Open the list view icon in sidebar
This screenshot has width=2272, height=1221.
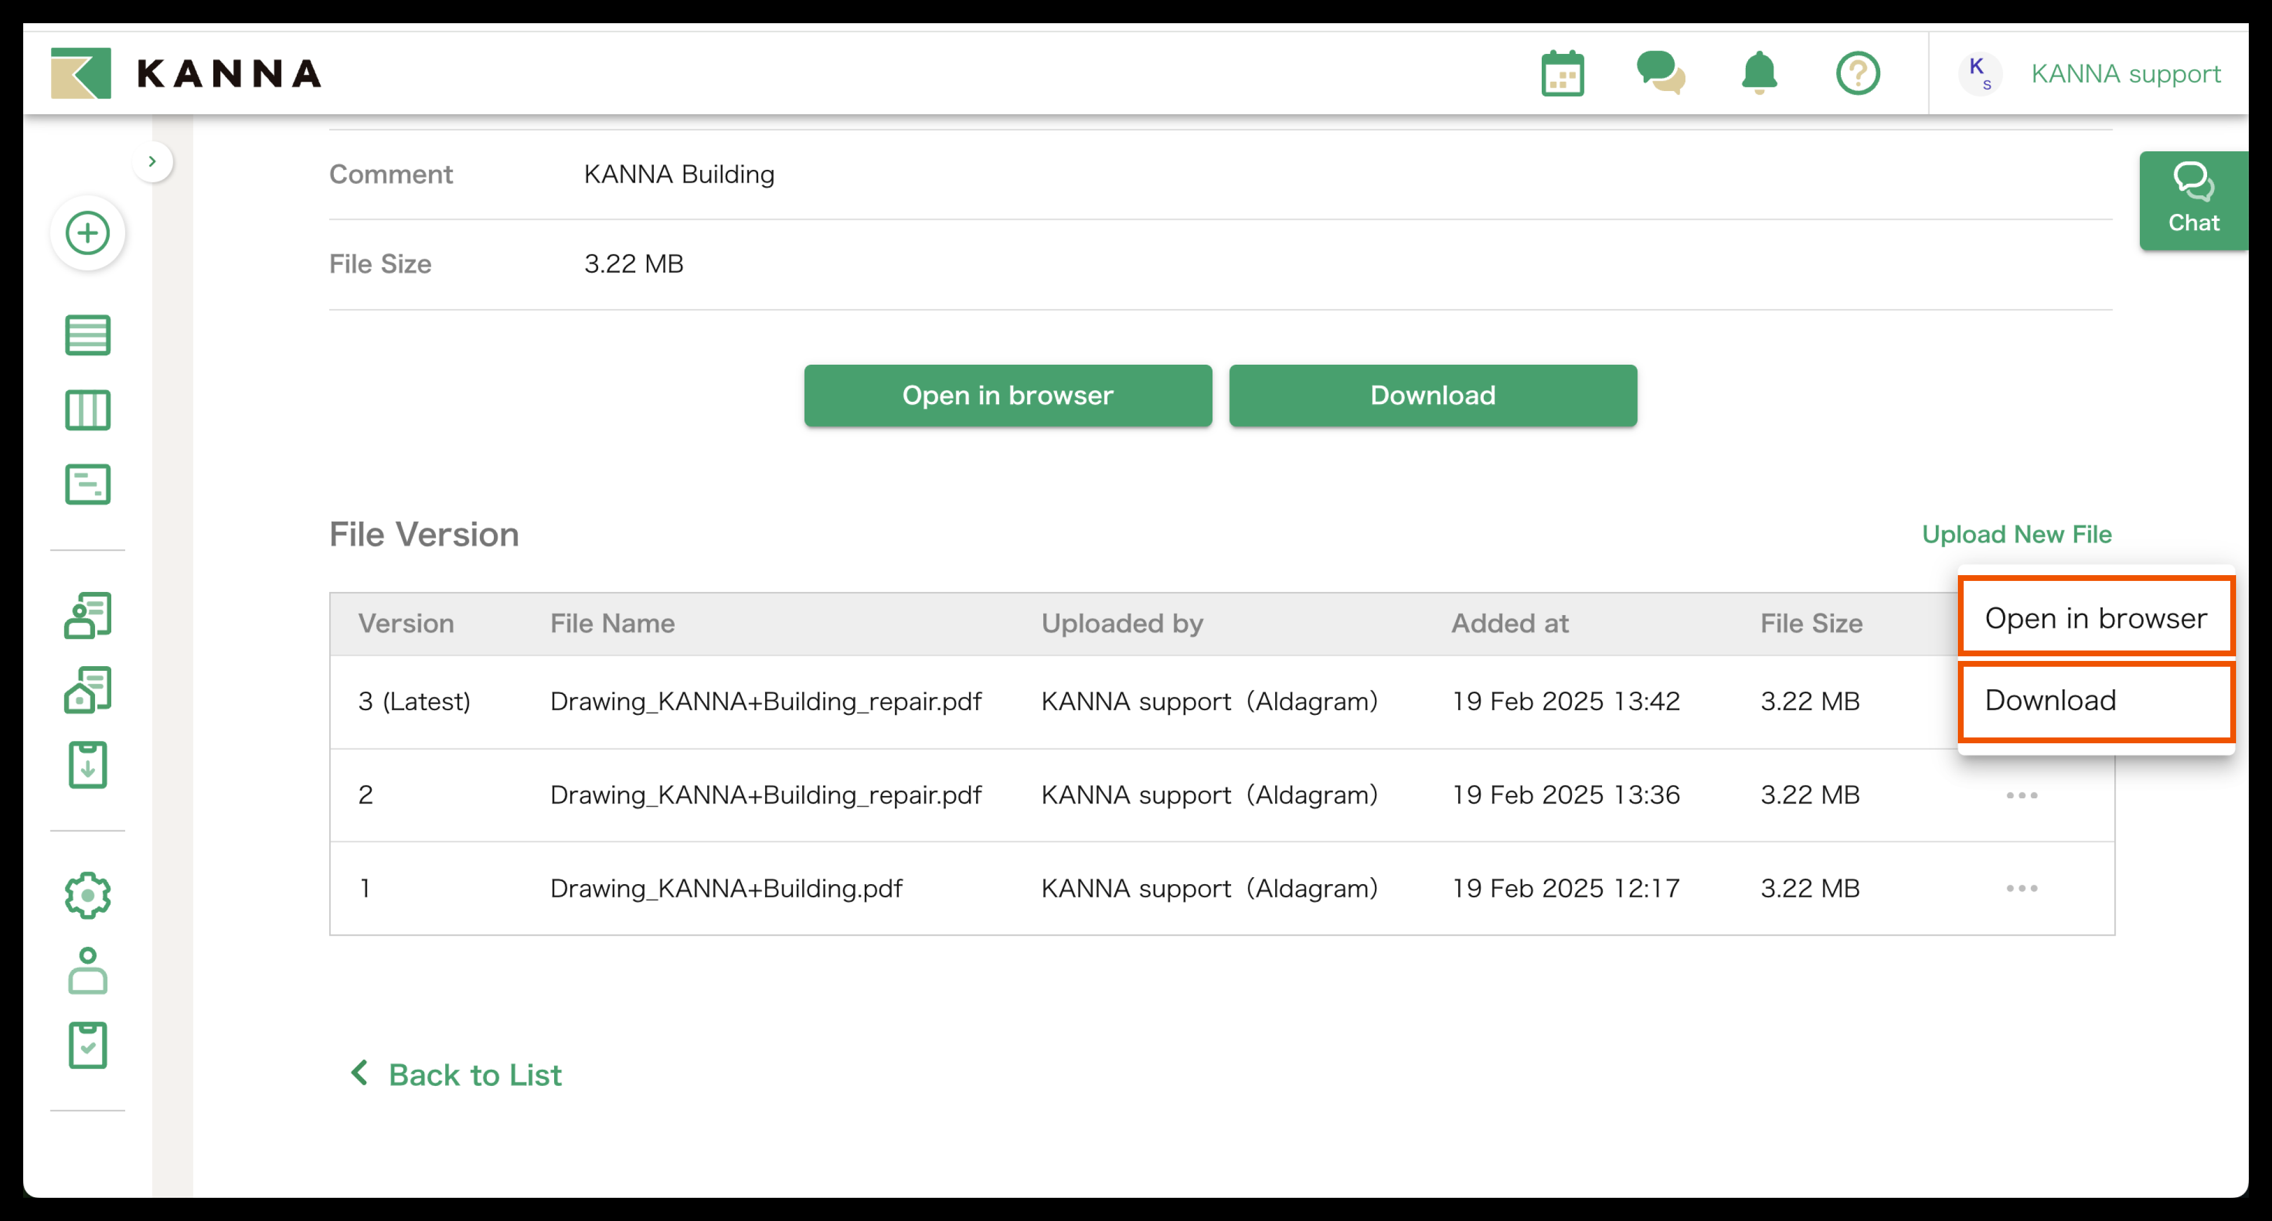[88, 335]
